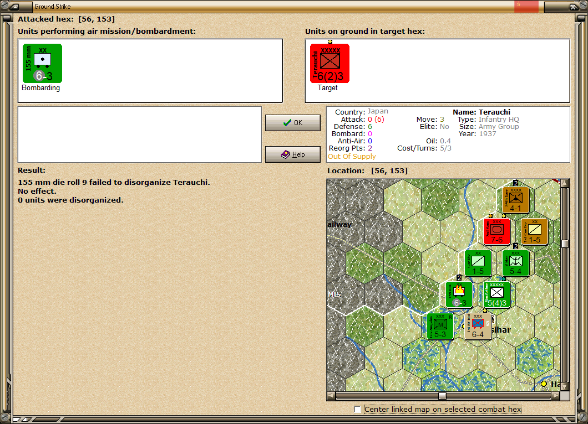Click the brown 1-5 cavalry division on map
This screenshot has height=424, width=588.
click(534, 231)
